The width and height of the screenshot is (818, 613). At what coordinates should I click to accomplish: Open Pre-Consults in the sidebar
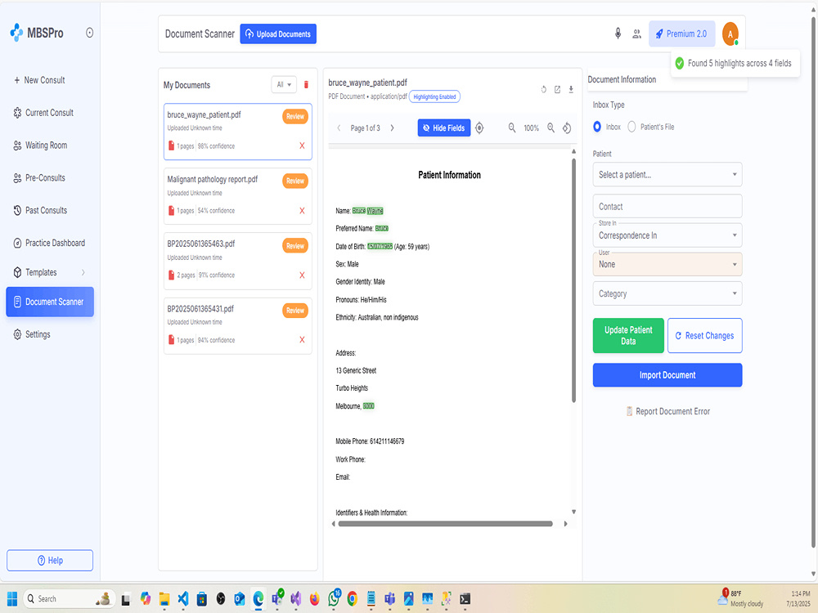click(39, 177)
